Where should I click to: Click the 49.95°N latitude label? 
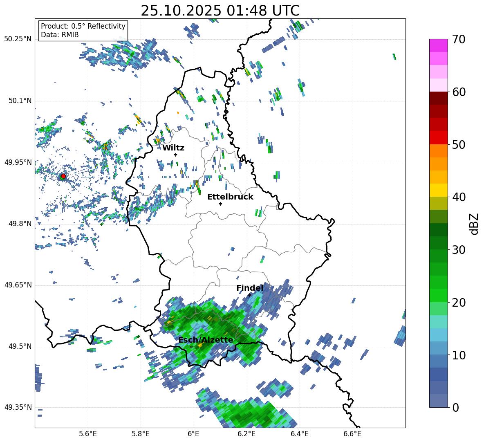point(18,162)
